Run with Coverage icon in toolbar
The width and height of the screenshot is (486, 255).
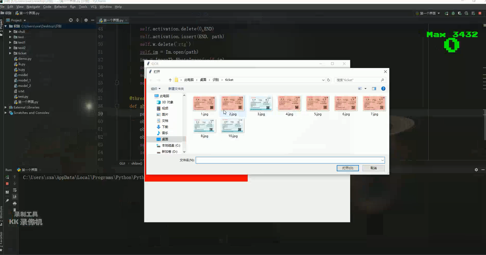[x=460, y=13]
